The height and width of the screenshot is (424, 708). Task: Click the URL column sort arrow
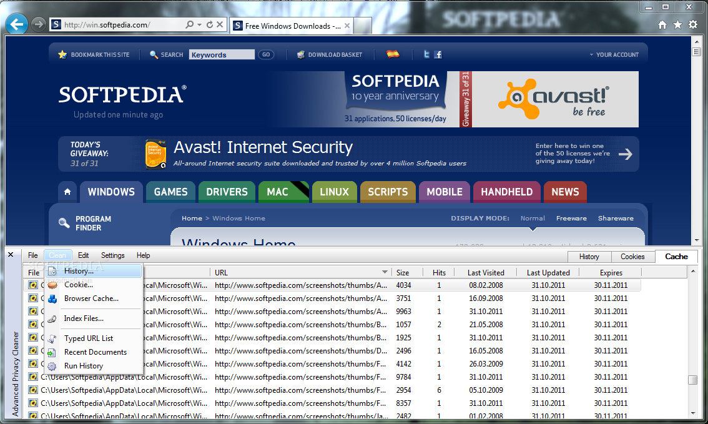coord(385,272)
